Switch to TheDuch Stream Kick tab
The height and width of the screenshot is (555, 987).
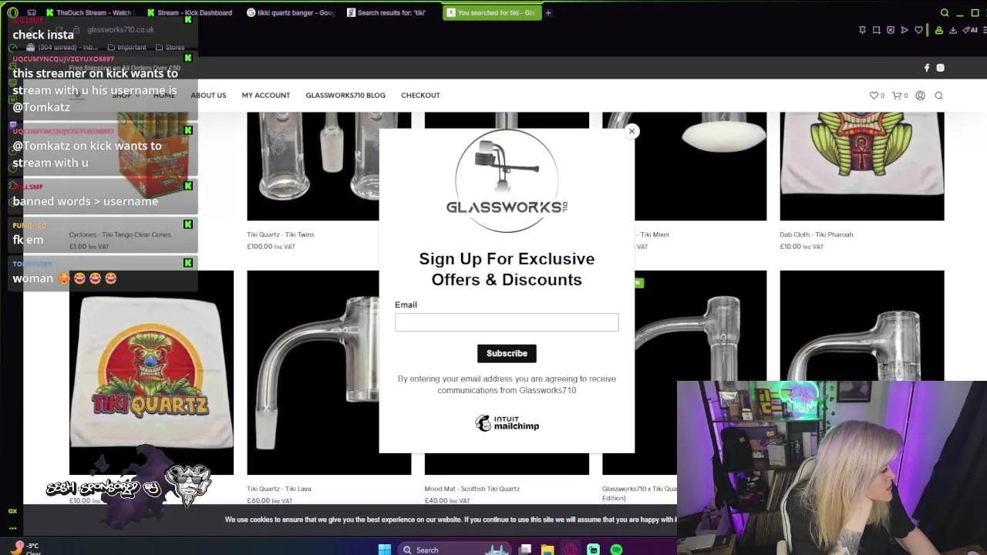pos(89,12)
